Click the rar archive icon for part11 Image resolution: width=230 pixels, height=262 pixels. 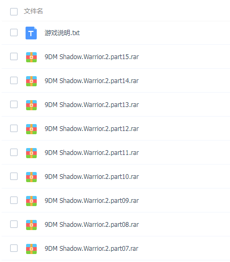(x=31, y=153)
